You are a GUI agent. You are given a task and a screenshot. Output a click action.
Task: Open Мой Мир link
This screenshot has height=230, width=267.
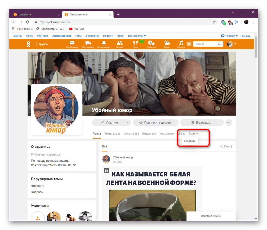click(42, 36)
